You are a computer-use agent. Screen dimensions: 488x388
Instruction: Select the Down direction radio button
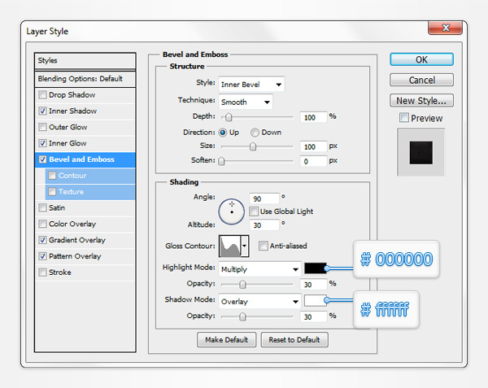pos(255,132)
